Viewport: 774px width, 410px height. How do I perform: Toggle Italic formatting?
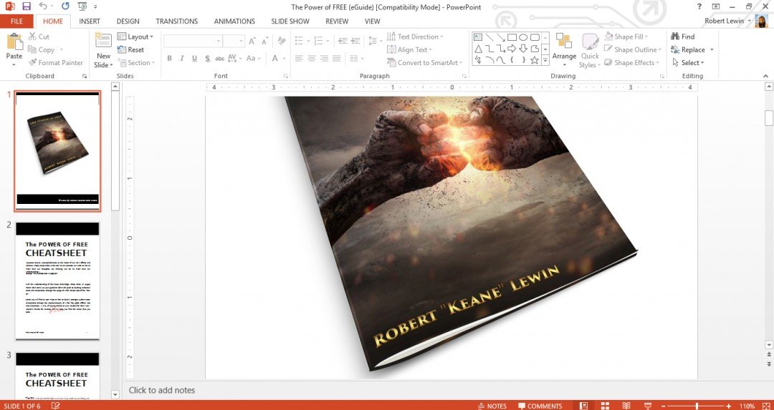tap(181, 58)
